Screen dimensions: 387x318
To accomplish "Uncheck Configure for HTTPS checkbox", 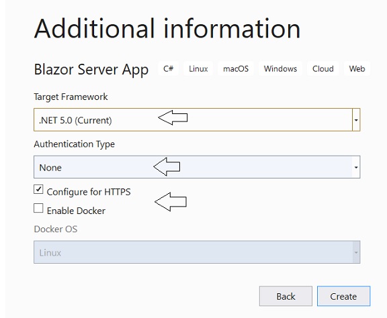I will [x=38, y=189].
